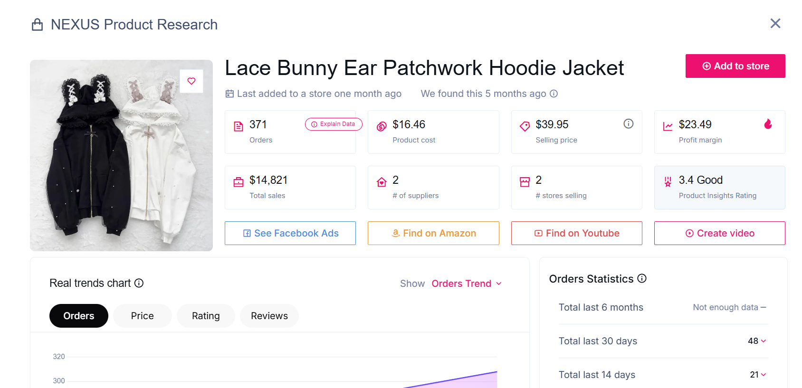Viewport: 802px width, 388px height.
Task: Open the hoodie jacket product image
Action: coord(121,155)
